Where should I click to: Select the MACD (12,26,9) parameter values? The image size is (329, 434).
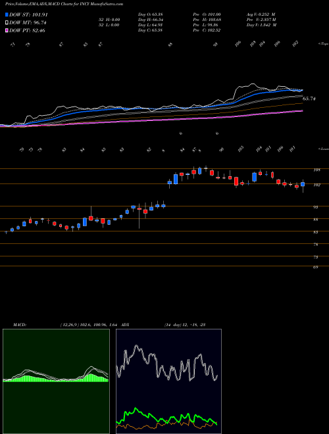point(88,324)
